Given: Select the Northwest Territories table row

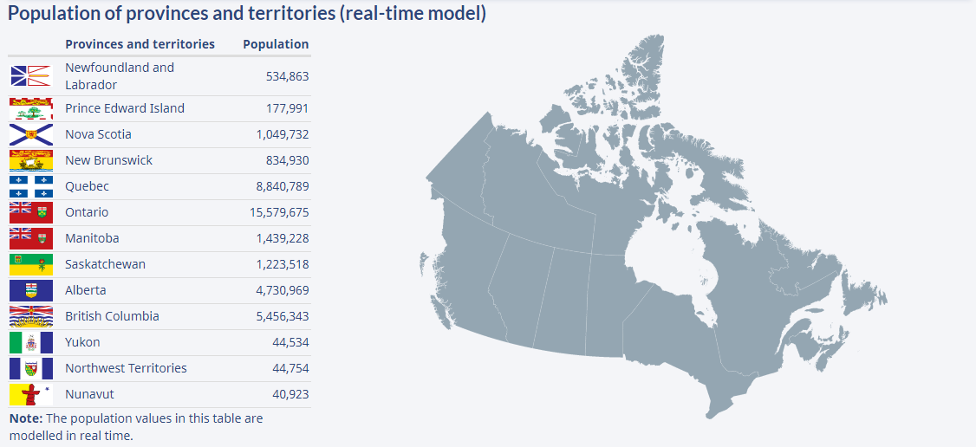Looking at the screenshot, I should tap(159, 369).
